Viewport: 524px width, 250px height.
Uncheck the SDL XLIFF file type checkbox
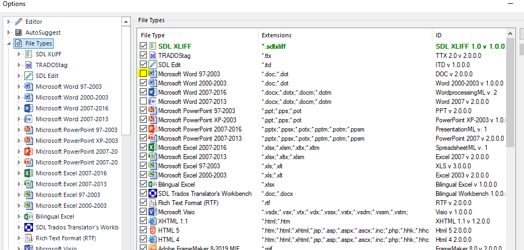coord(144,46)
